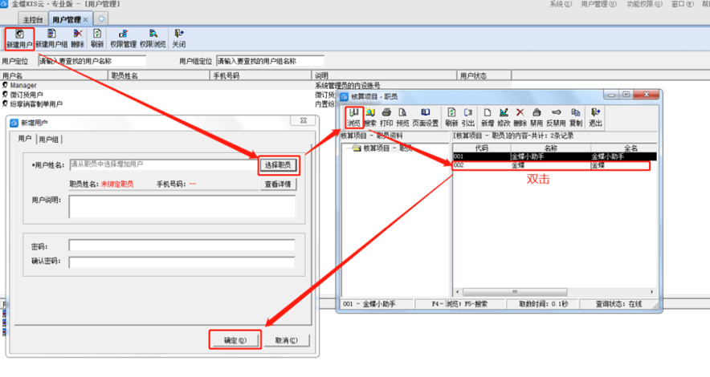Screen dimensions: 710x377
Task: Click the 用户说明 text area
Action: (x=182, y=207)
